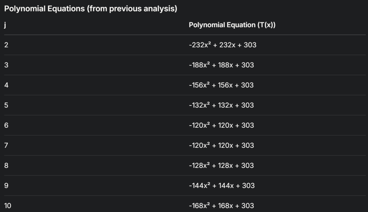Screen dimensions: 368x212
Task: Select the j value 3 cell
Action: 6,65
